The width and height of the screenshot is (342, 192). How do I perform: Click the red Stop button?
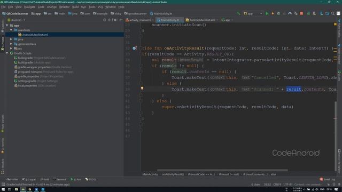[301, 13]
